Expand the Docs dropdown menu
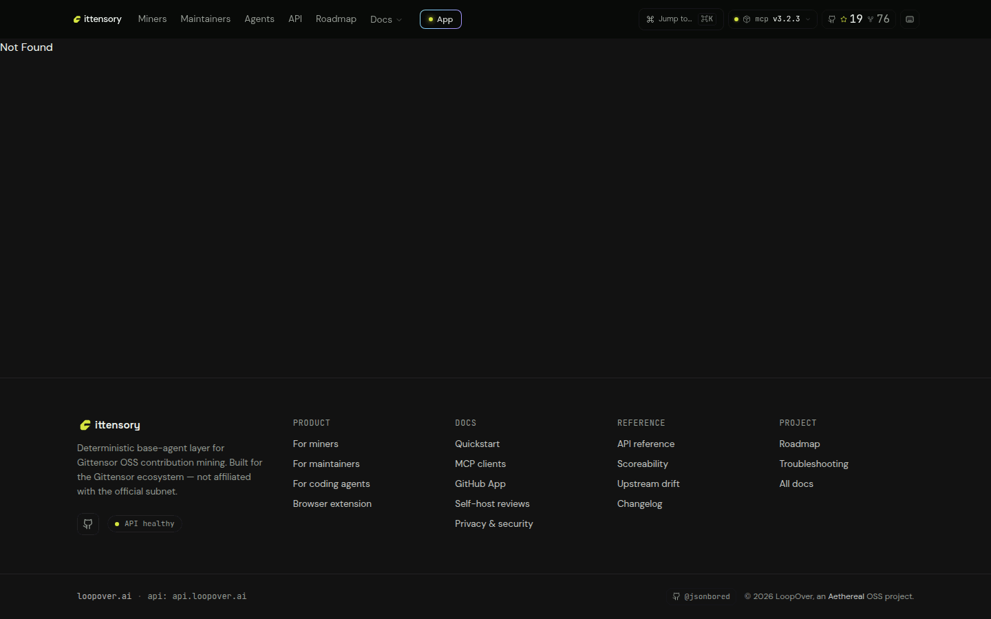 (385, 19)
